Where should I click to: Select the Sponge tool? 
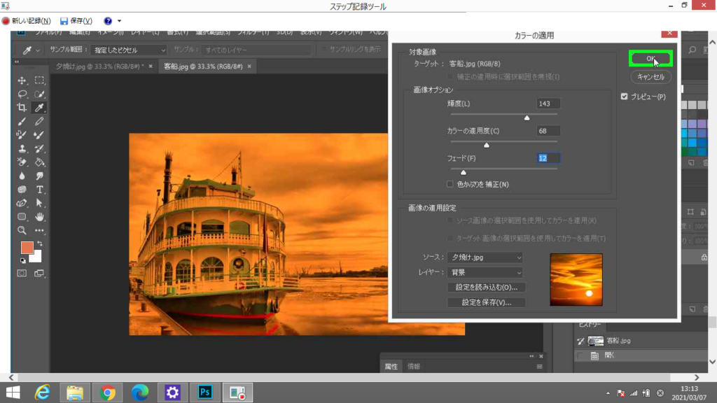(x=22, y=190)
